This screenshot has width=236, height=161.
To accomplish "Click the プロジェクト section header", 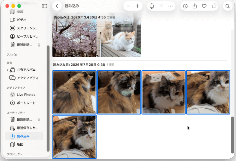I will click(x=14, y=154).
